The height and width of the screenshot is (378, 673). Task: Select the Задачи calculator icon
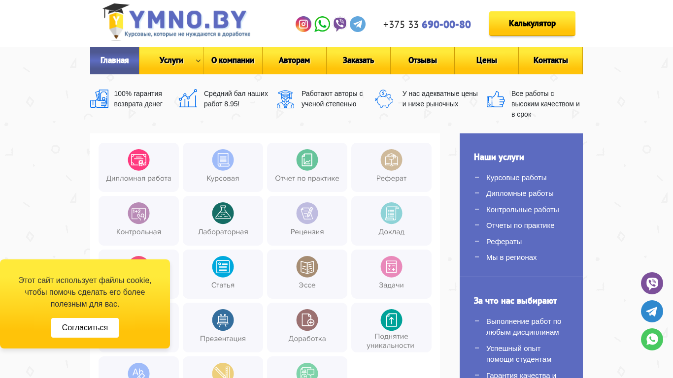click(x=392, y=267)
